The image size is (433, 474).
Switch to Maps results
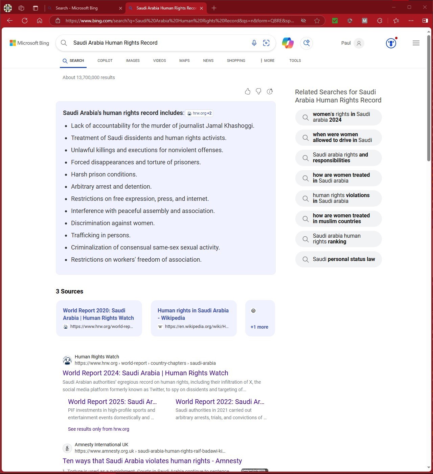(184, 61)
